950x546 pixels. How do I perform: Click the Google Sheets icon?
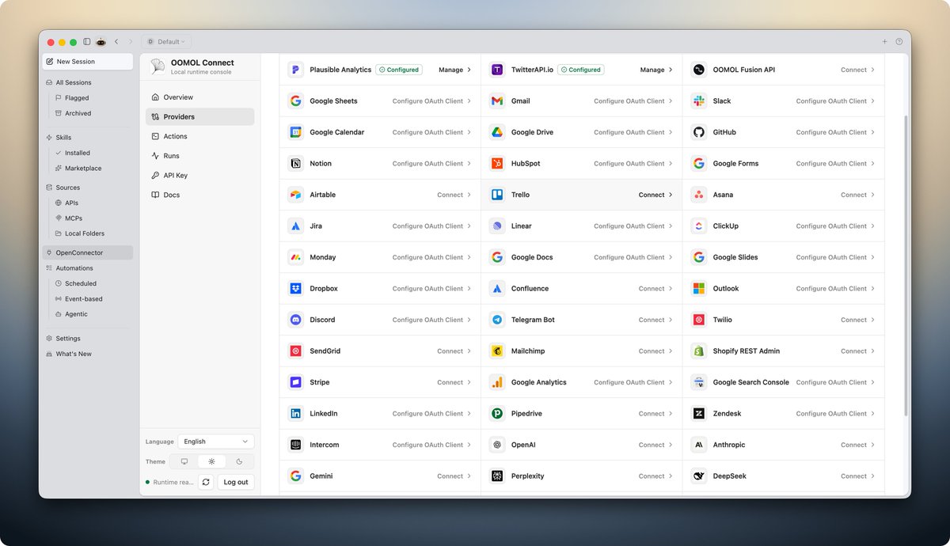[x=295, y=101]
